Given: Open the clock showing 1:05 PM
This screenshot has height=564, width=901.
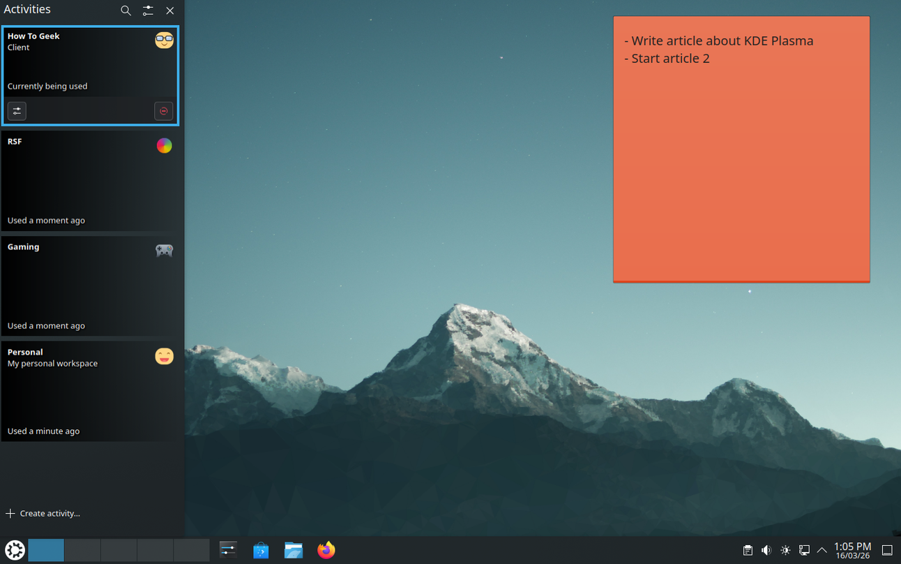Looking at the screenshot, I should (852, 550).
